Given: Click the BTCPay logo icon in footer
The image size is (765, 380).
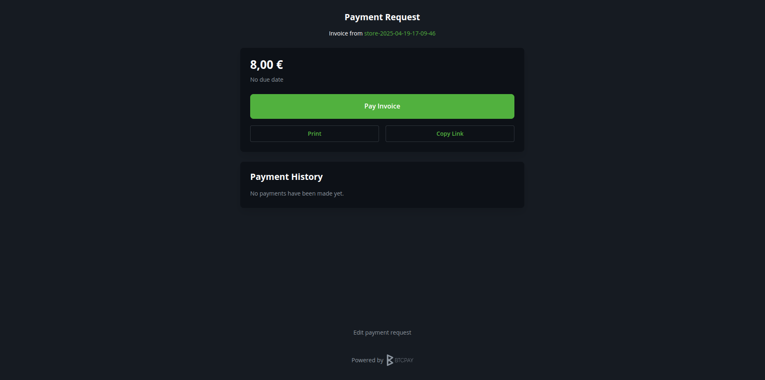Looking at the screenshot, I should [x=390, y=360].
